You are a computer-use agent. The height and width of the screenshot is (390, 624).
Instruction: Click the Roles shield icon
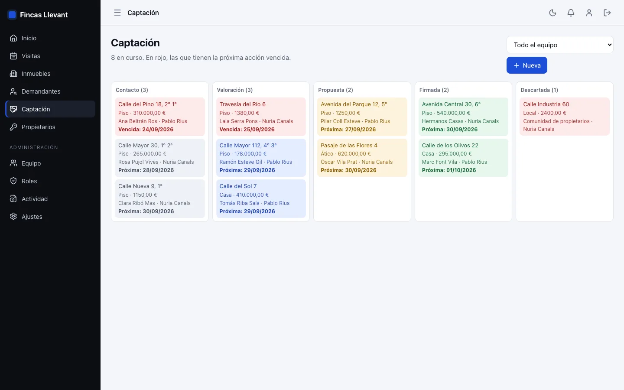13,181
